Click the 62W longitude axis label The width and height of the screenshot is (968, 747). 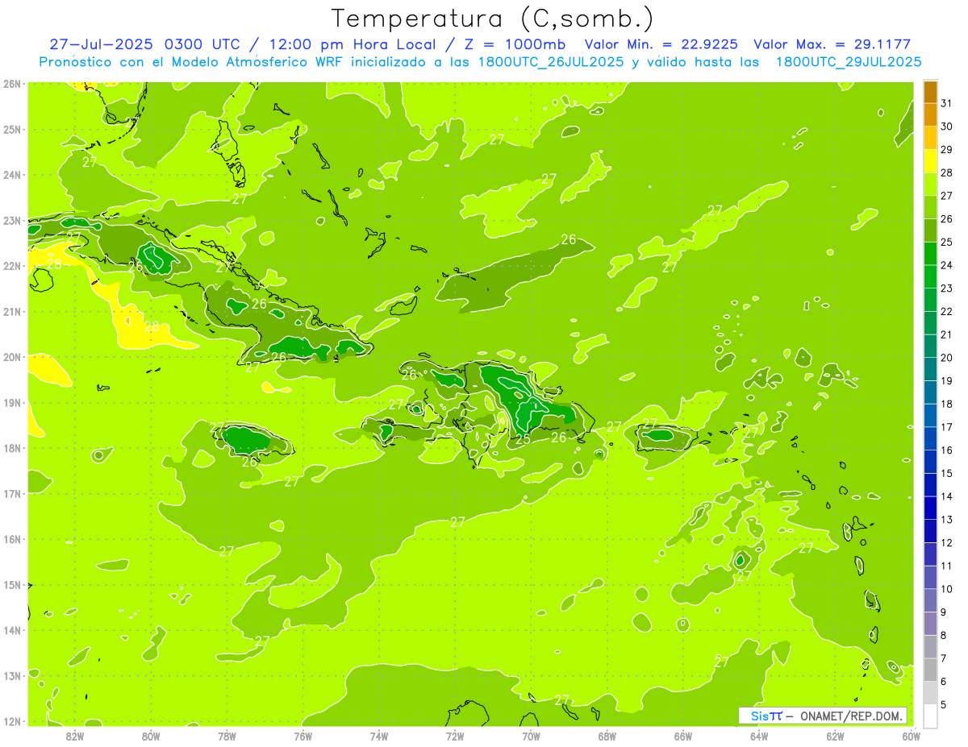click(835, 736)
